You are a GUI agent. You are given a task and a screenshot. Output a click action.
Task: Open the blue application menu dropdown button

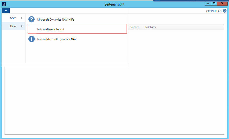(6, 11)
